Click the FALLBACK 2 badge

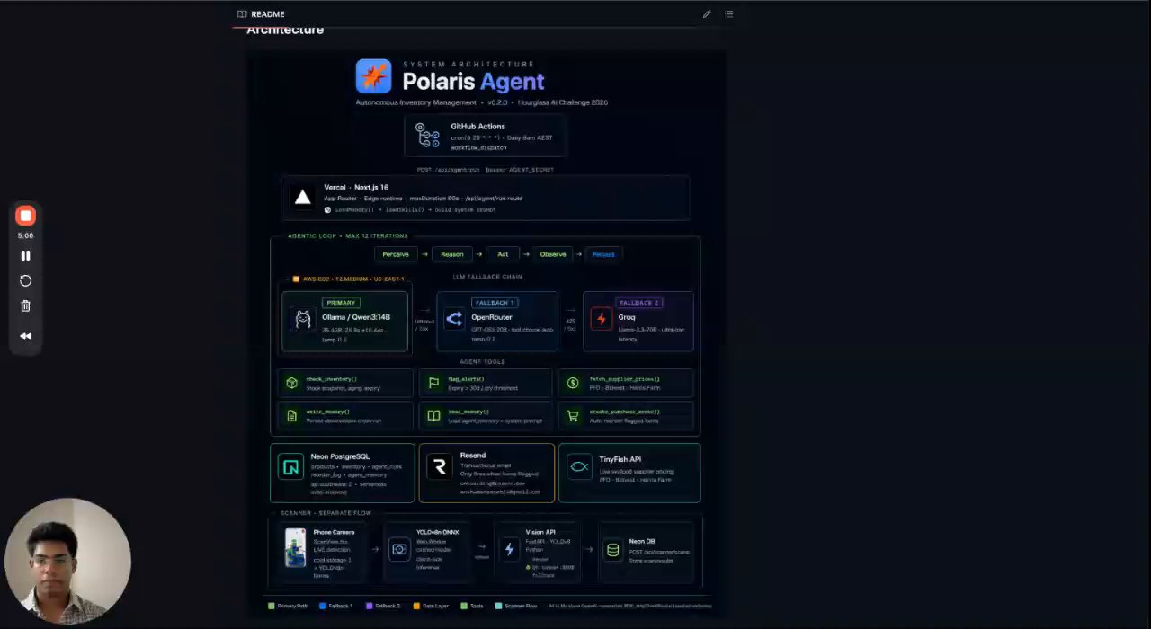tap(639, 303)
